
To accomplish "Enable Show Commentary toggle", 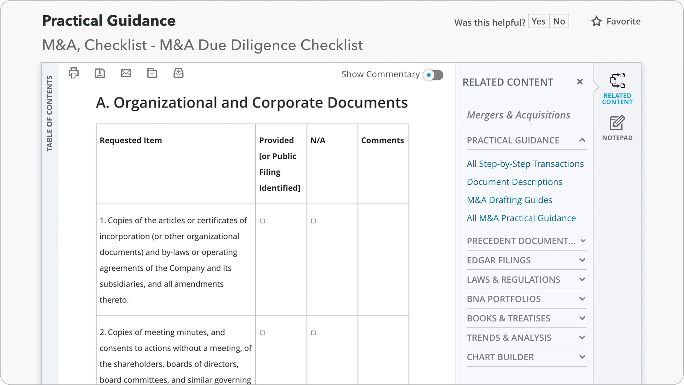I will (x=433, y=75).
